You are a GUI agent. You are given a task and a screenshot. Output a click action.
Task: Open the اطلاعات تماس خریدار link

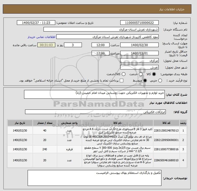click(x=41, y=37)
